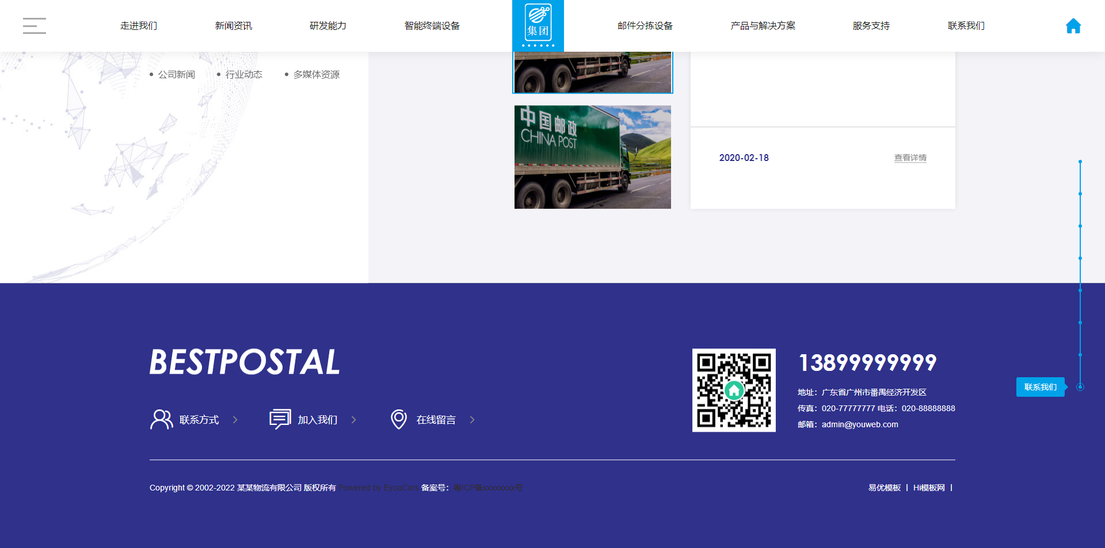Click the 查看详情 link
The width and height of the screenshot is (1105, 548).
click(910, 158)
